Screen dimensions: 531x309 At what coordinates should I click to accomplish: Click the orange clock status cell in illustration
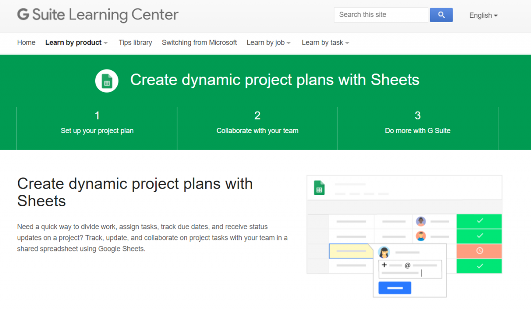coord(479,251)
